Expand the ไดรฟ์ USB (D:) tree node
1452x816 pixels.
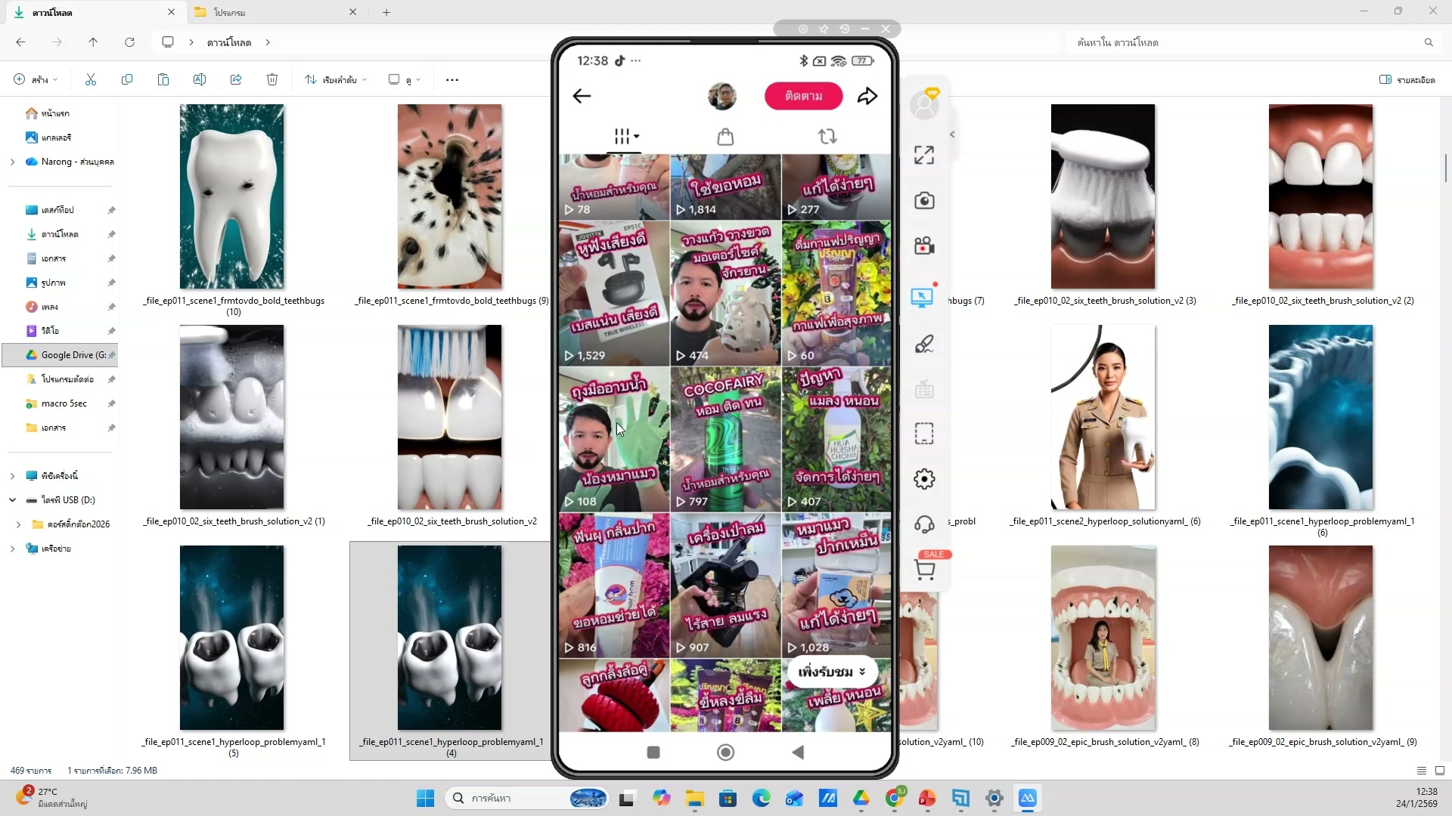click(12, 500)
